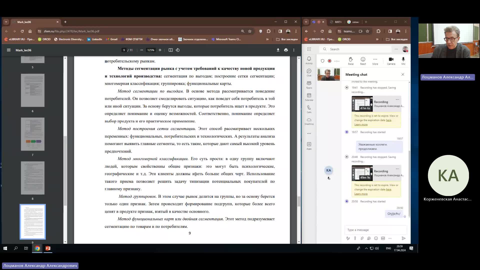Open a new tab in left browser
Image resolution: width=480 pixels, height=270 pixels.
pos(65,22)
